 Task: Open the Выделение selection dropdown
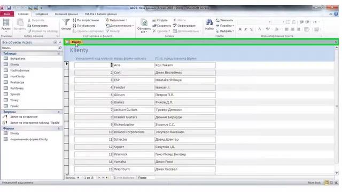[x=116, y=20]
